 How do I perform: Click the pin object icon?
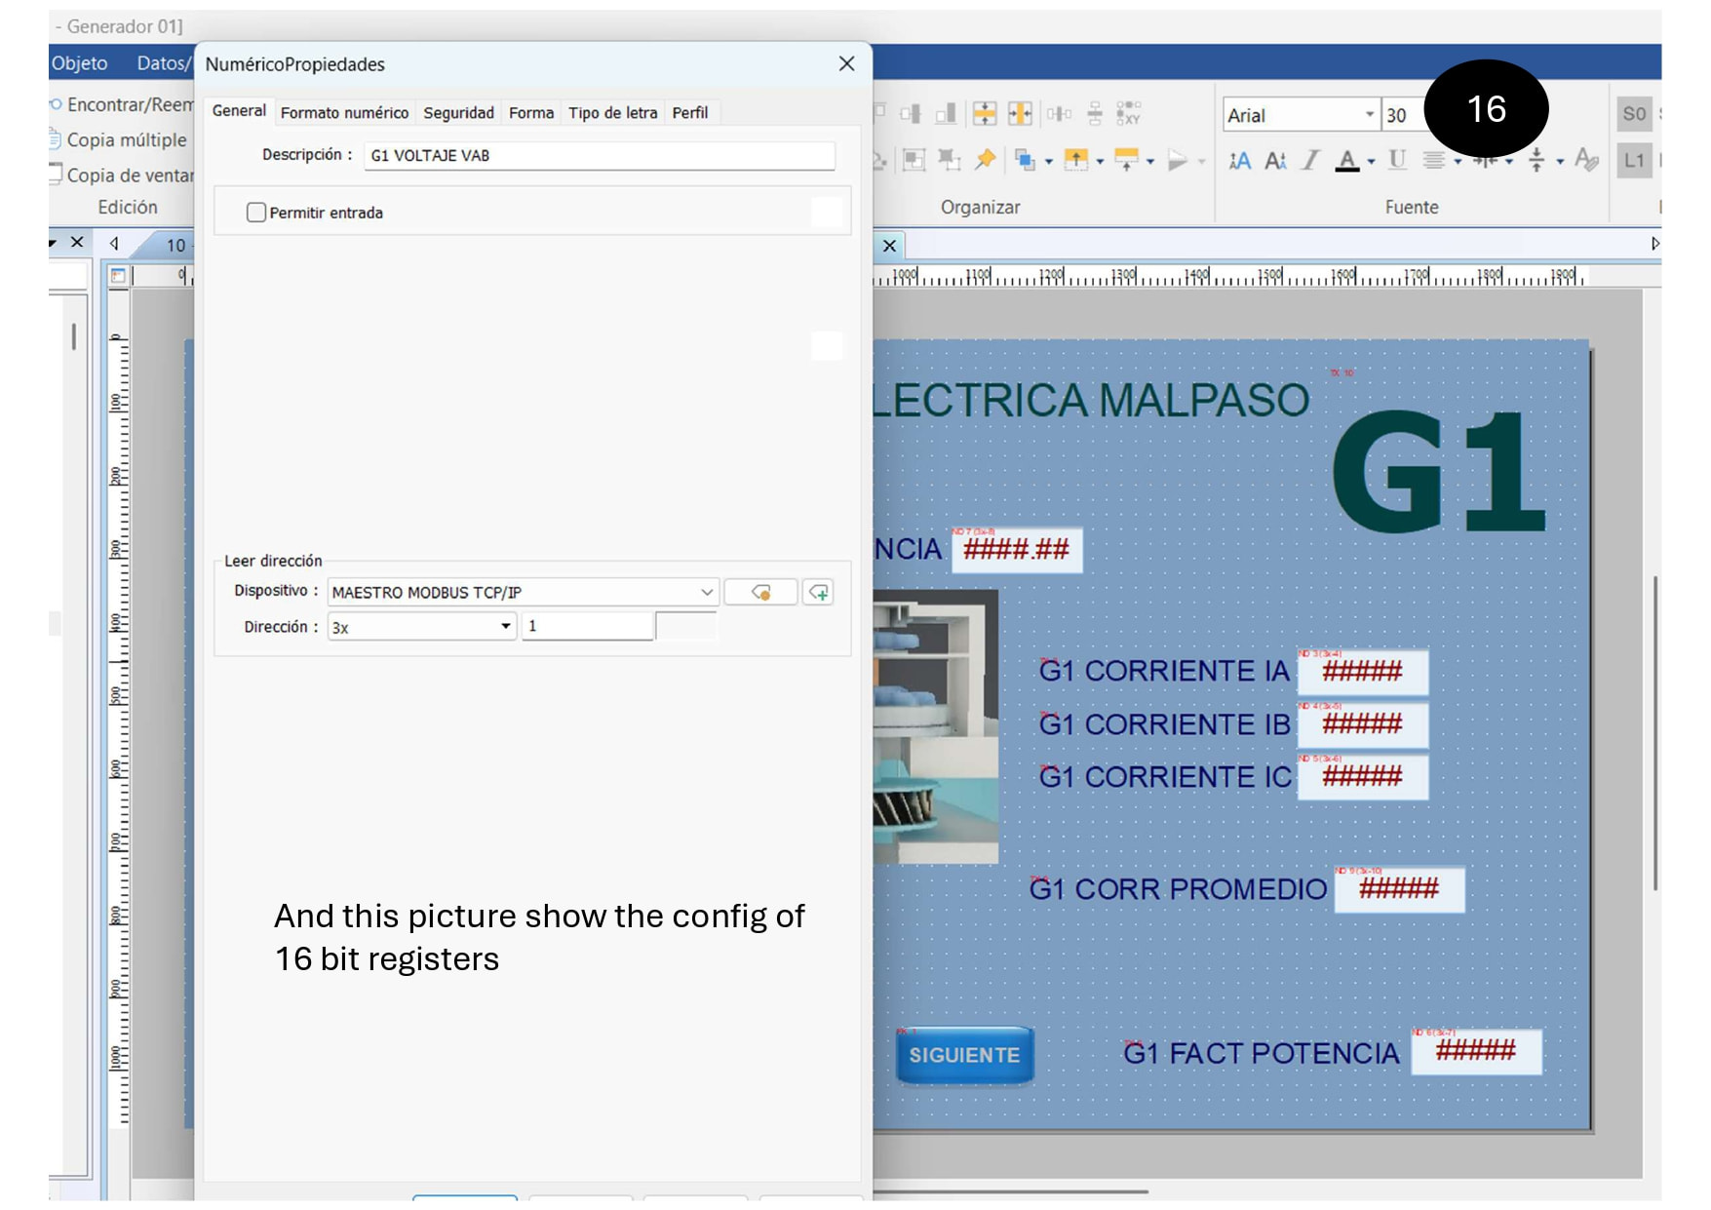(x=986, y=159)
